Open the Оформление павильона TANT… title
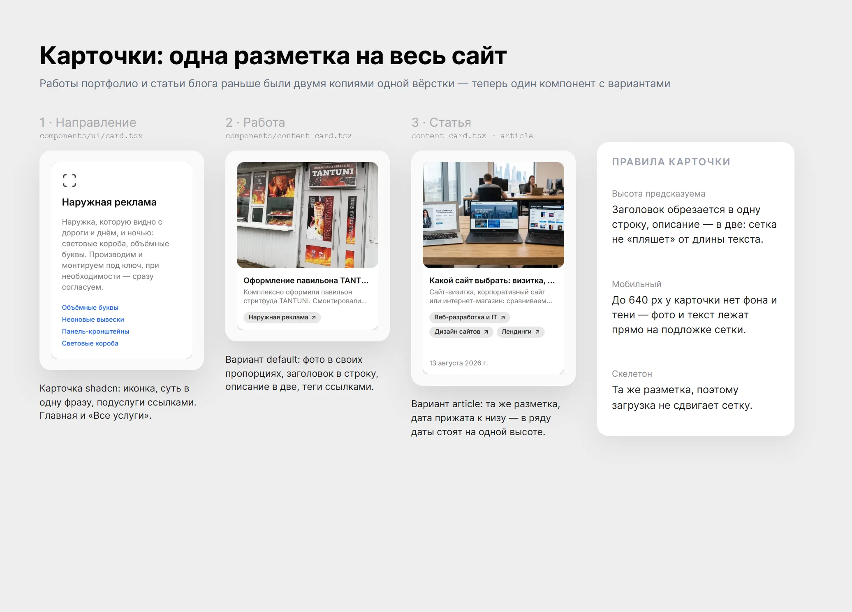 [x=306, y=280]
